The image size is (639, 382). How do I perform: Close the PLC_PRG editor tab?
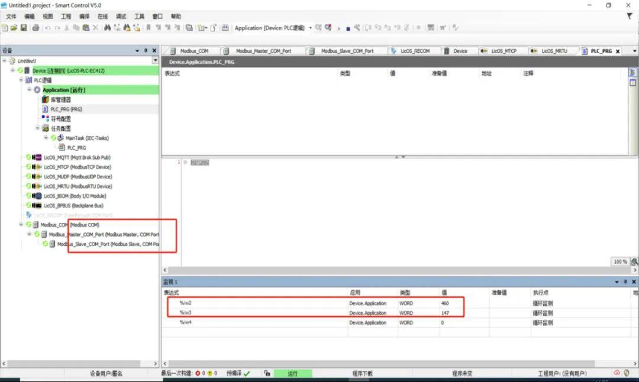click(x=618, y=51)
